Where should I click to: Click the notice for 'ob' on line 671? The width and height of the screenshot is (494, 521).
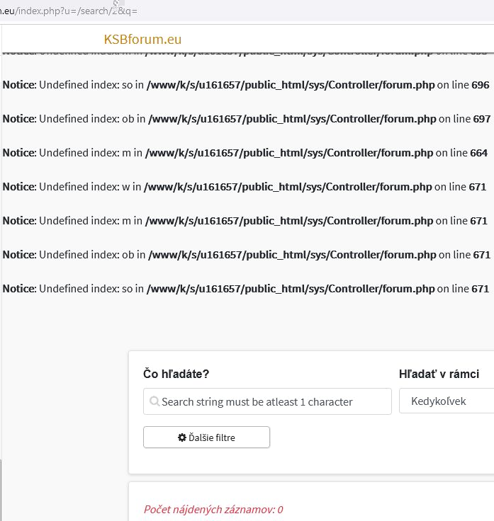pyautogui.click(x=246, y=255)
